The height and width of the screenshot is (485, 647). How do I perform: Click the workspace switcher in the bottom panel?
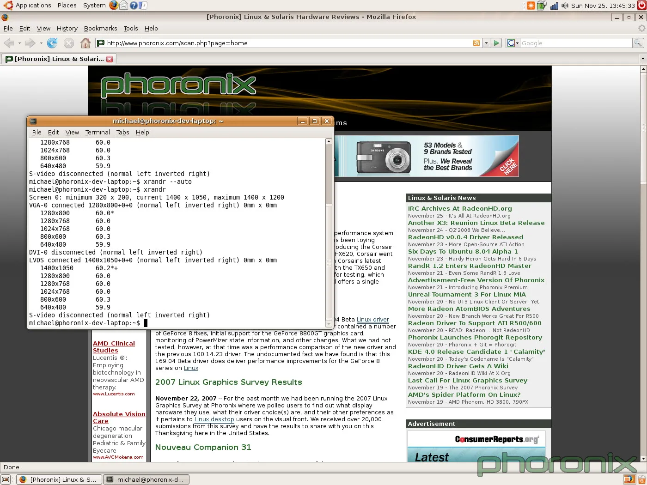point(629,479)
